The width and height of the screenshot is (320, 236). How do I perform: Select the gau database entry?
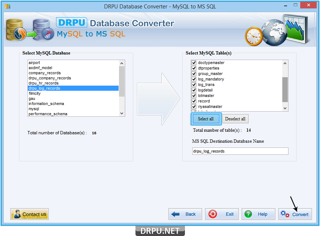(73, 98)
